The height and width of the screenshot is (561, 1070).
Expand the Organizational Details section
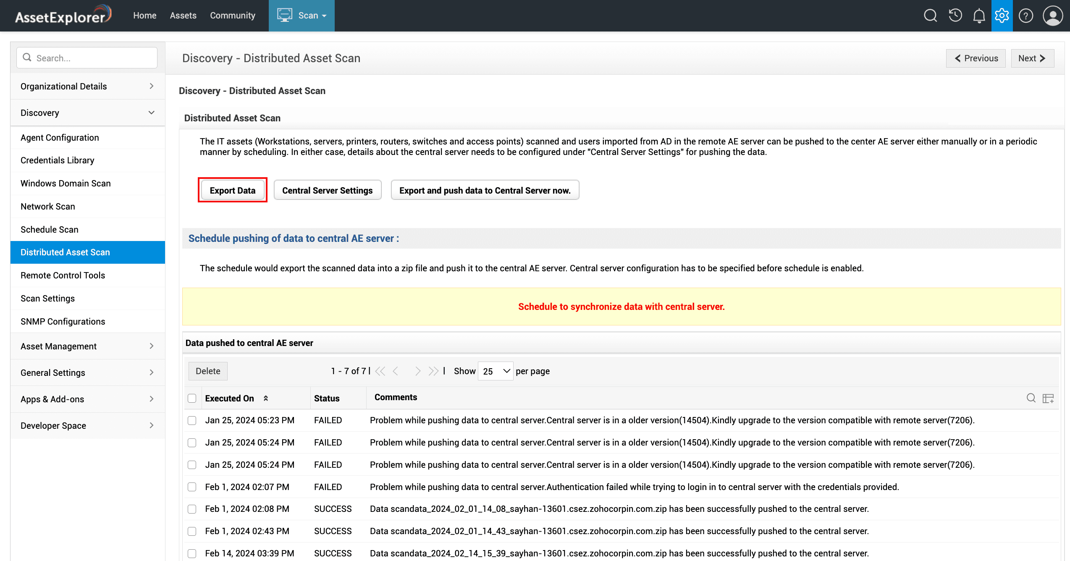pos(87,86)
